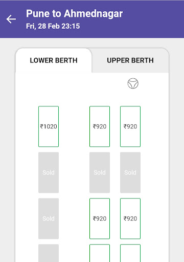Tap the second-row rightmost Sold seat
The width and height of the screenshot is (184, 262).
point(130,172)
